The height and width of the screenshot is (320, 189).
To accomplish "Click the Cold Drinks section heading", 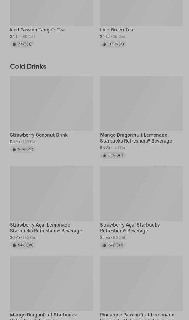I will 28,66.
